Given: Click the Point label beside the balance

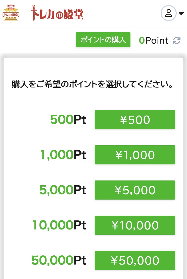Looking at the screenshot, I should click(x=157, y=40).
